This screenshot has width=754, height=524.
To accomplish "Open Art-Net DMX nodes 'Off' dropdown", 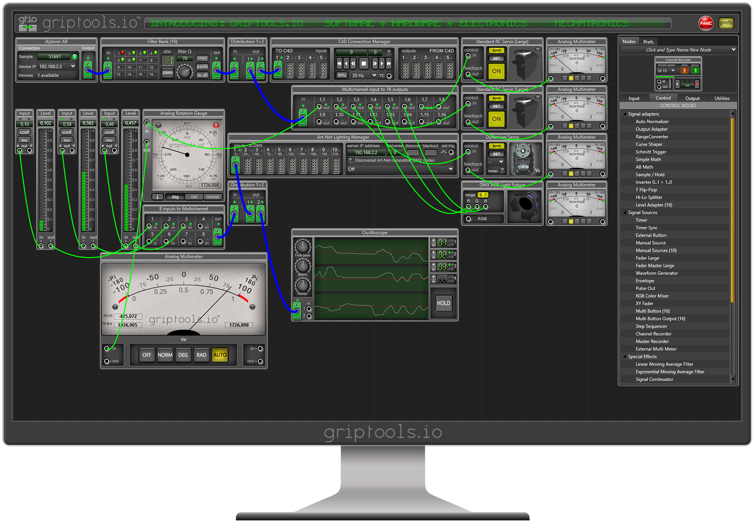I will 400,169.
